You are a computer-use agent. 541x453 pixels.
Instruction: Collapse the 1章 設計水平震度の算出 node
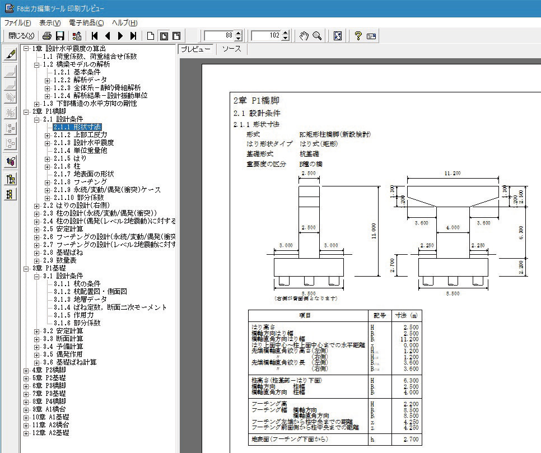click(26, 49)
